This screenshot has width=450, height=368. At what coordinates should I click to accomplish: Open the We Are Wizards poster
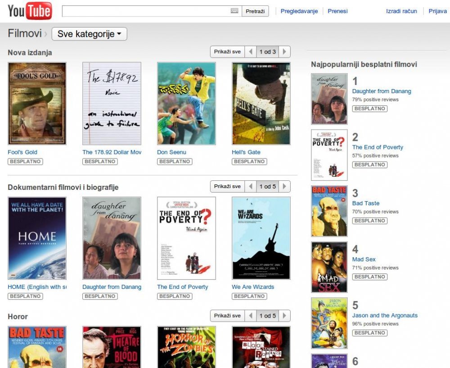click(261, 238)
